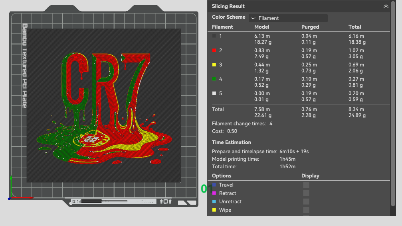Click the Total row label
Viewport: 402px width, 226px height.
218,109
